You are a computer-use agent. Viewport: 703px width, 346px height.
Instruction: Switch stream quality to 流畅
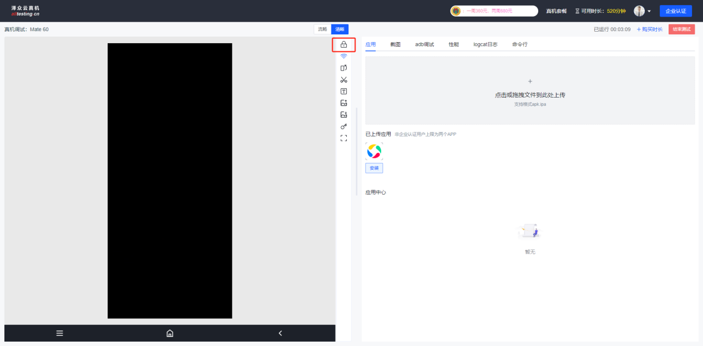[322, 29]
